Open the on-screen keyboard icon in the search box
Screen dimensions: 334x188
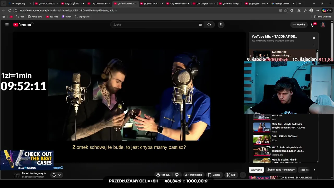tap(200, 25)
